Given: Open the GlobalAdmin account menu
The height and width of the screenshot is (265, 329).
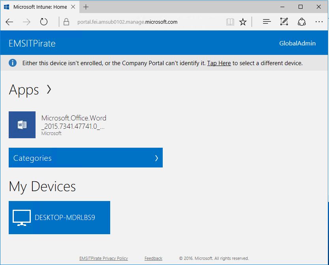Looking at the screenshot, I should point(297,43).
